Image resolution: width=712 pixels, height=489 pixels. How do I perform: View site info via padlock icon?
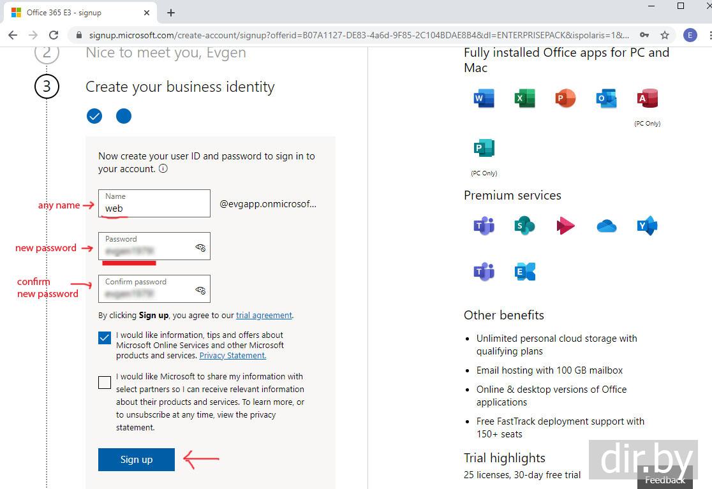(x=79, y=35)
